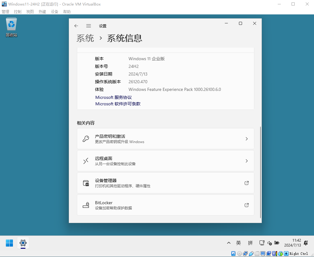Click VirtualBox optical disc indicator
The height and width of the screenshot is (257, 314).
click(239, 254)
